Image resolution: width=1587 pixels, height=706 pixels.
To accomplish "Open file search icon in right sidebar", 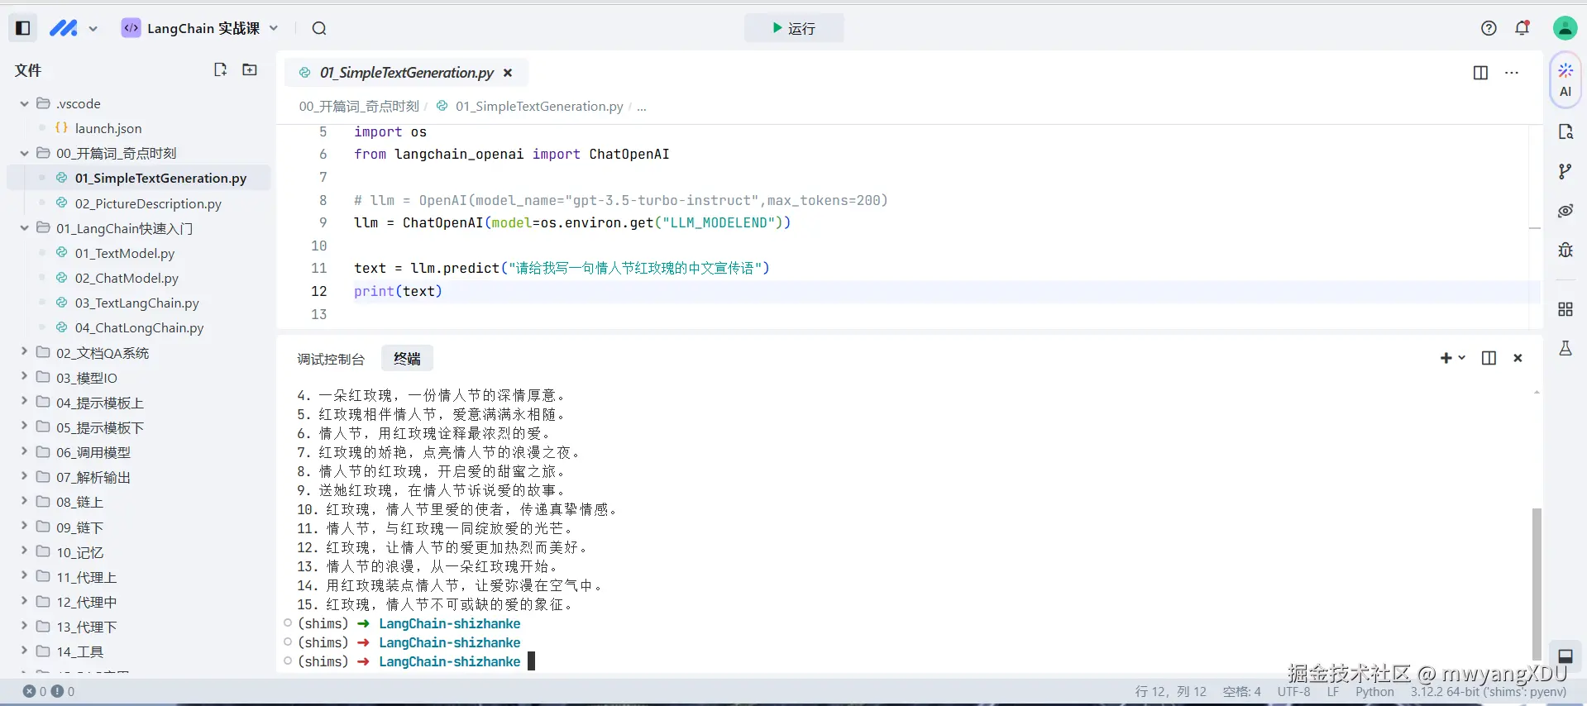I will pyautogui.click(x=1565, y=131).
